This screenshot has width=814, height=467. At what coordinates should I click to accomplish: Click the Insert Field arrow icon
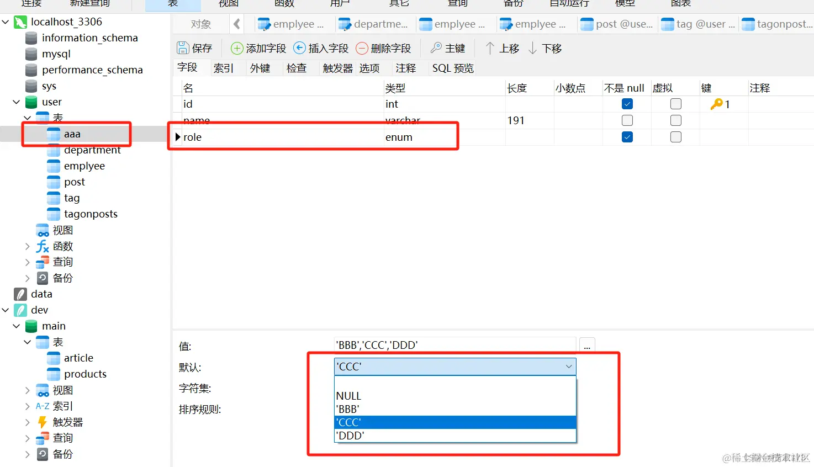tap(299, 48)
